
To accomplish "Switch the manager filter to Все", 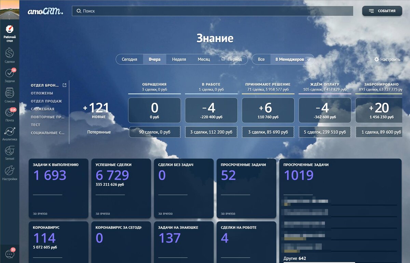I will coord(261,59).
